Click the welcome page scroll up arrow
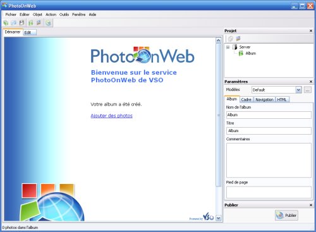This screenshot has width=316, height=232. click(219, 40)
